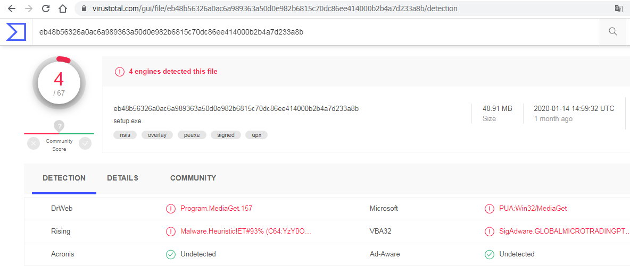Select the DETECTION tab
The height and width of the screenshot is (266, 630).
pos(64,178)
